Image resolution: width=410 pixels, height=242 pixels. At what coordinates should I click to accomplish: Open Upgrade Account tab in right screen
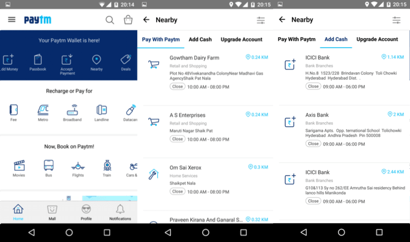coord(377,39)
